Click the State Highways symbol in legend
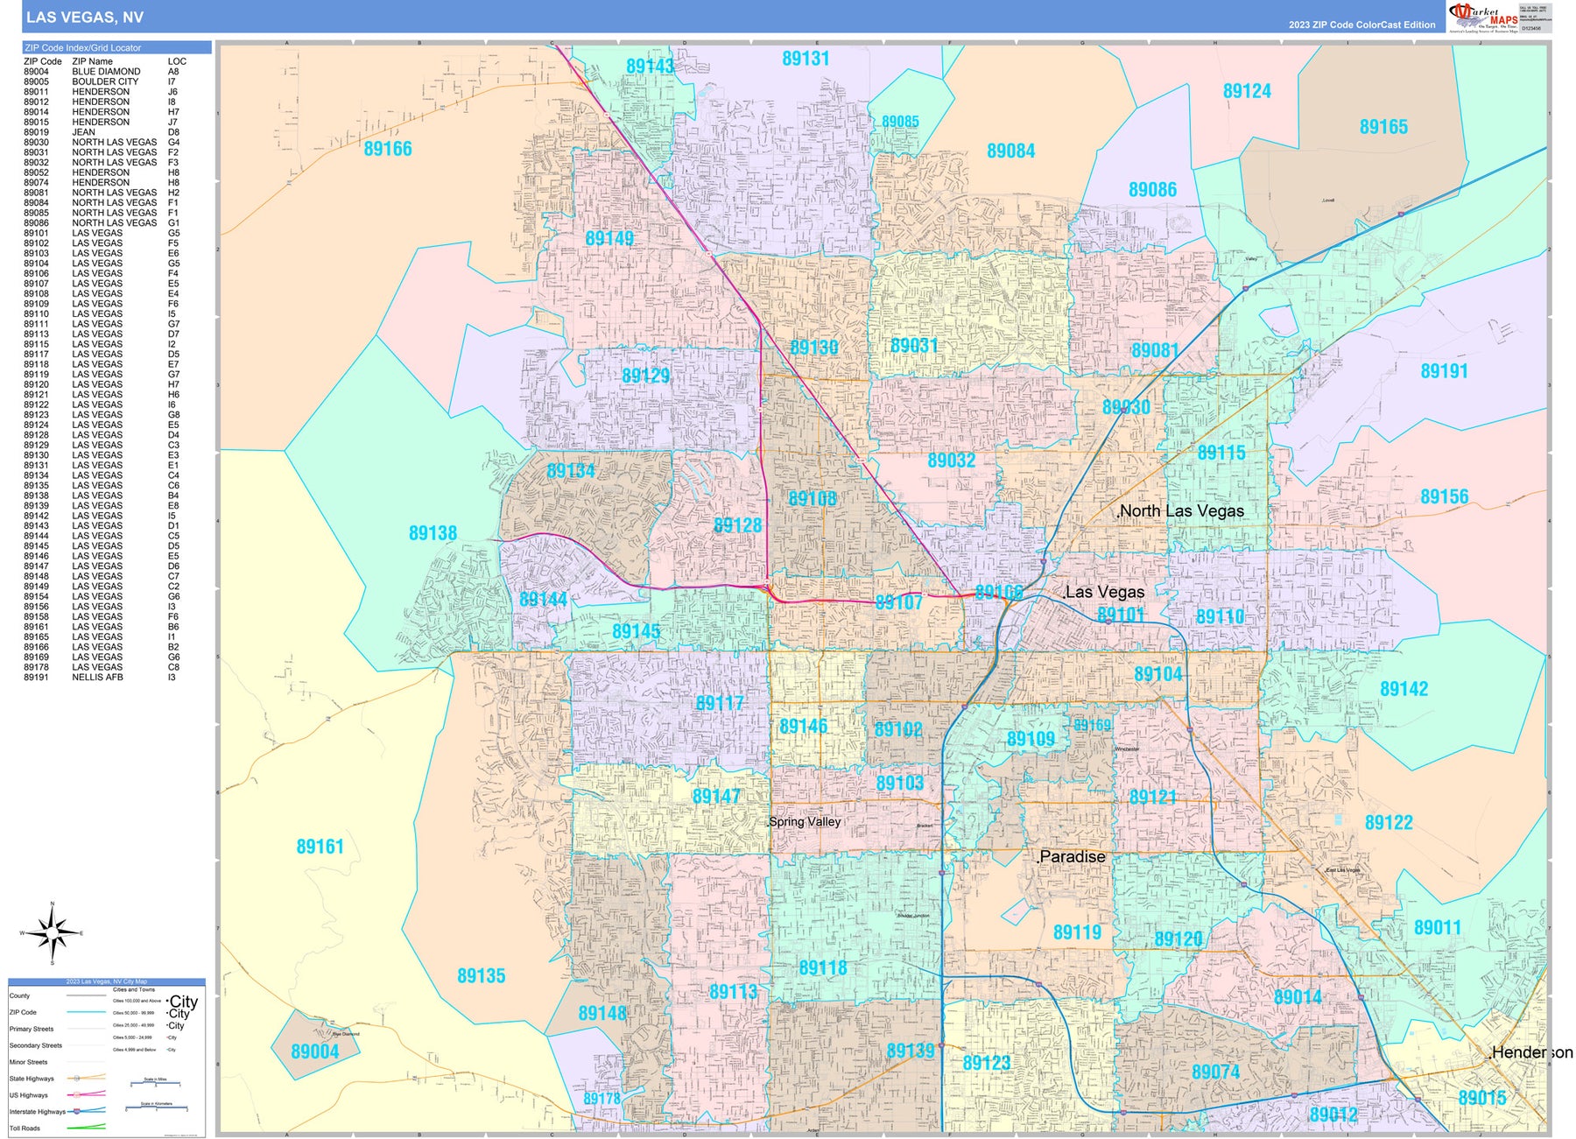The width and height of the screenshot is (1576, 1139). click(86, 1078)
